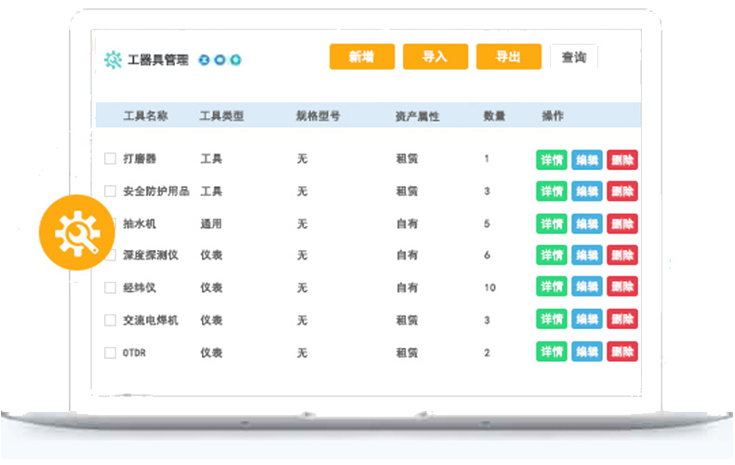
Task: Click the 自有 cell in 深度探测仪 row
Action: click(x=407, y=255)
